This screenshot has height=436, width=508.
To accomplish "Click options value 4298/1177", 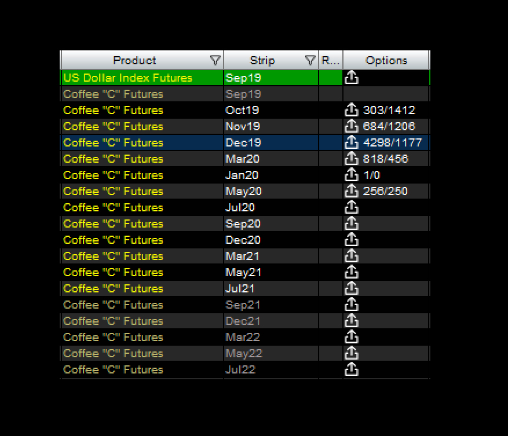I will coord(392,142).
